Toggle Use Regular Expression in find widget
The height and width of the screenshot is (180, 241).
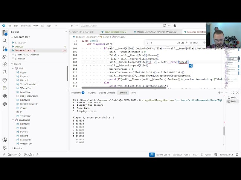click(187, 43)
